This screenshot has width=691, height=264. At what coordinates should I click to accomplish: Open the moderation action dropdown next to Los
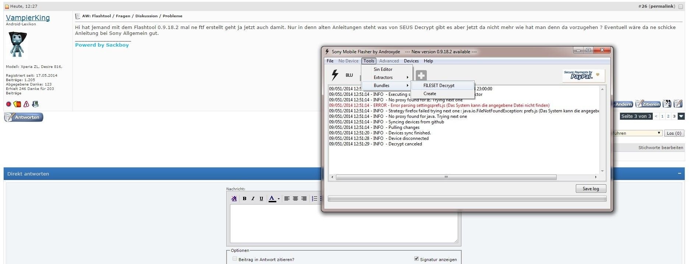coord(637,133)
